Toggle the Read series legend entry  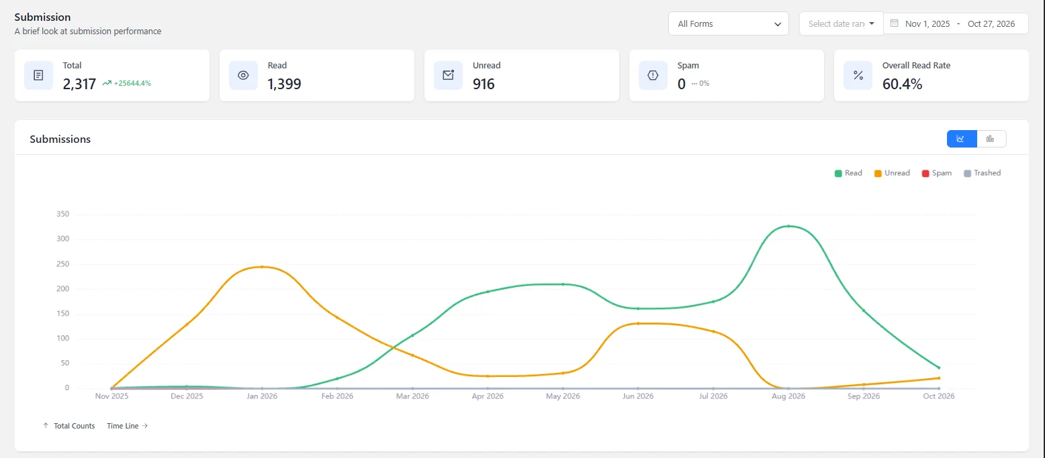click(848, 173)
